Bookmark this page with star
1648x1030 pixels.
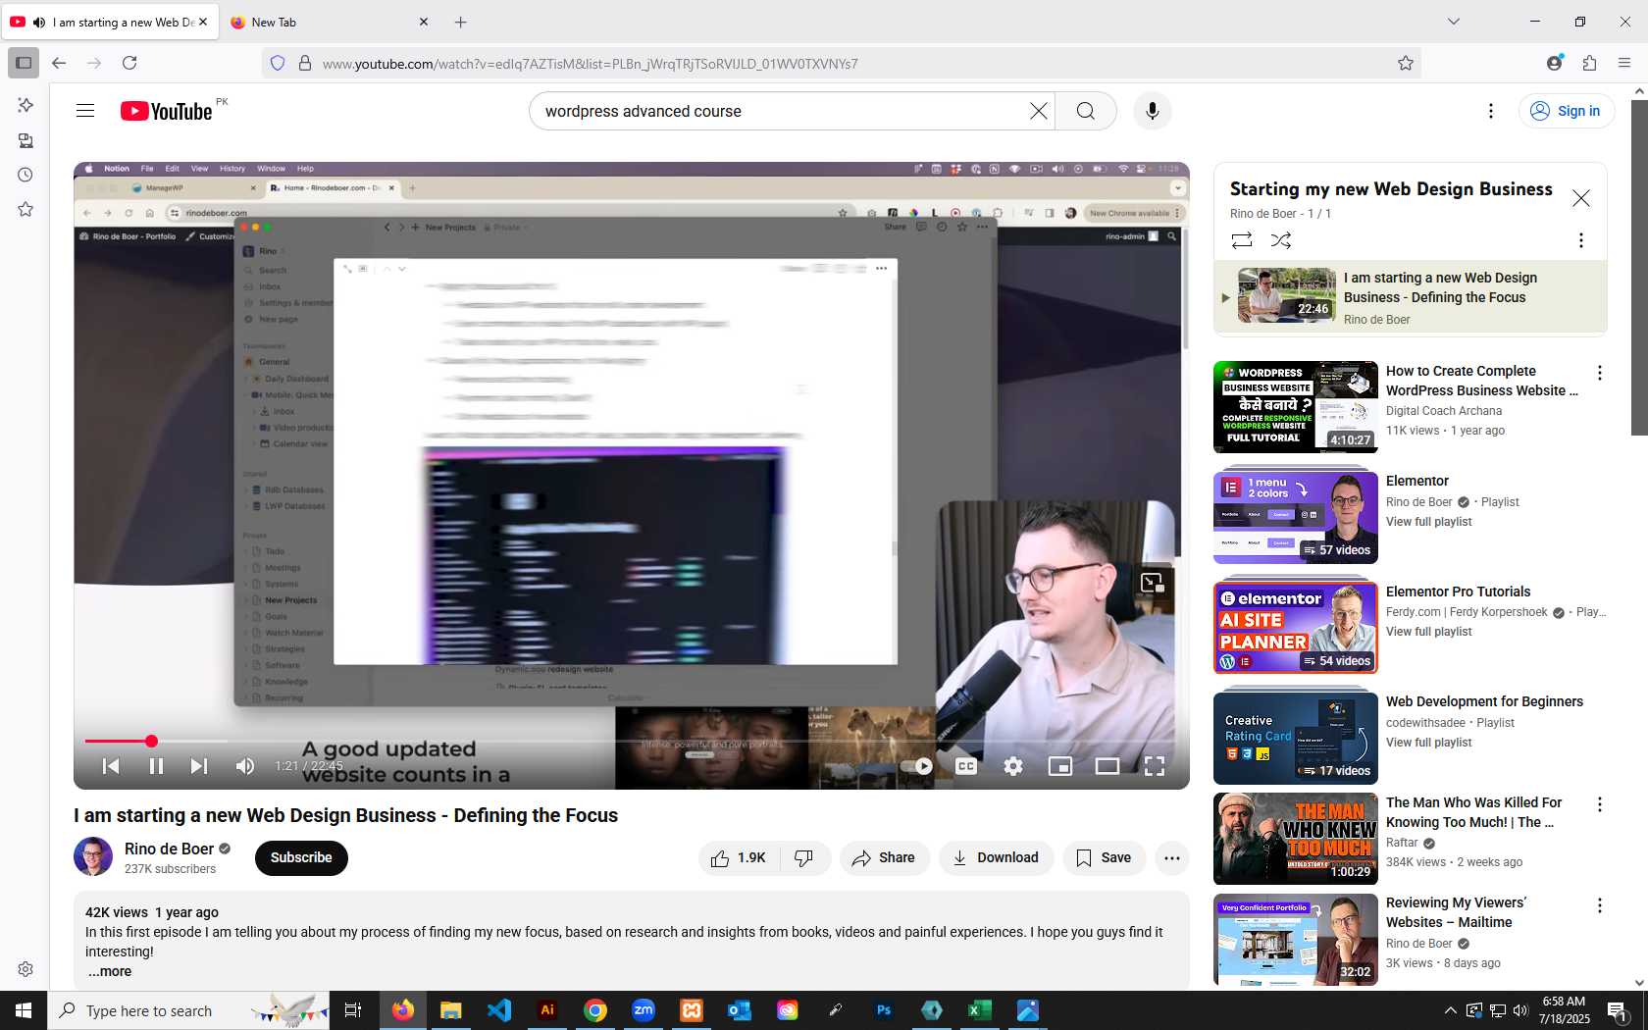[1405, 63]
